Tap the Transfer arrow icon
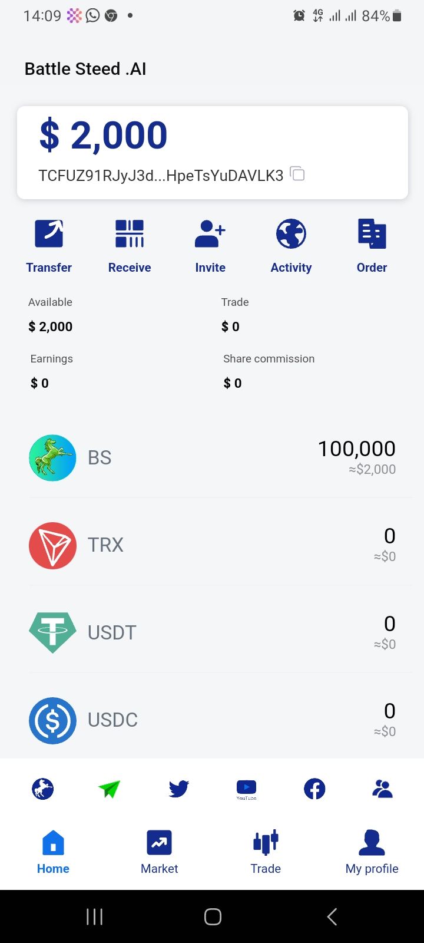Image resolution: width=424 pixels, height=943 pixels. click(x=49, y=234)
